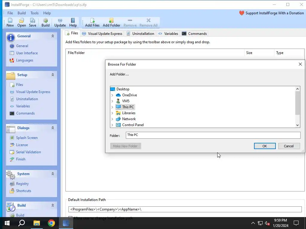Open the Build menu in the menu bar
306x229 pixels.
point(22,13)
